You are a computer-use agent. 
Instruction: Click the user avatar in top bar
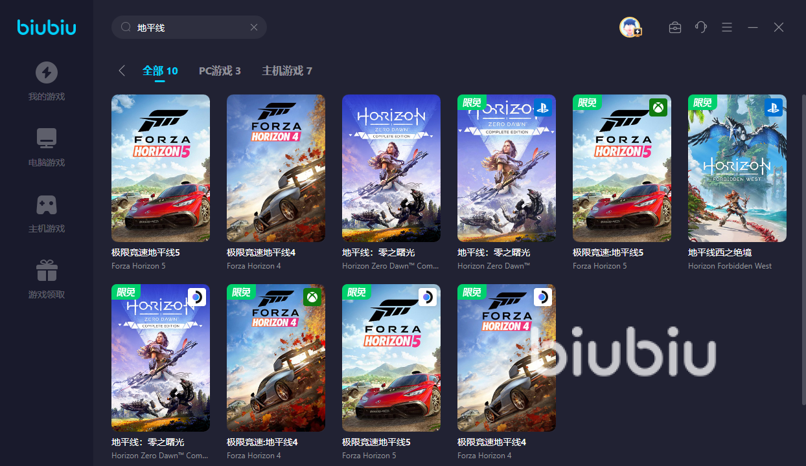click(630, 27)
